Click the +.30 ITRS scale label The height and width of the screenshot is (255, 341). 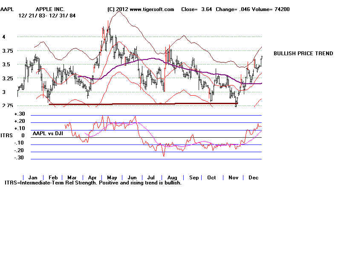[x=19, y=114]
